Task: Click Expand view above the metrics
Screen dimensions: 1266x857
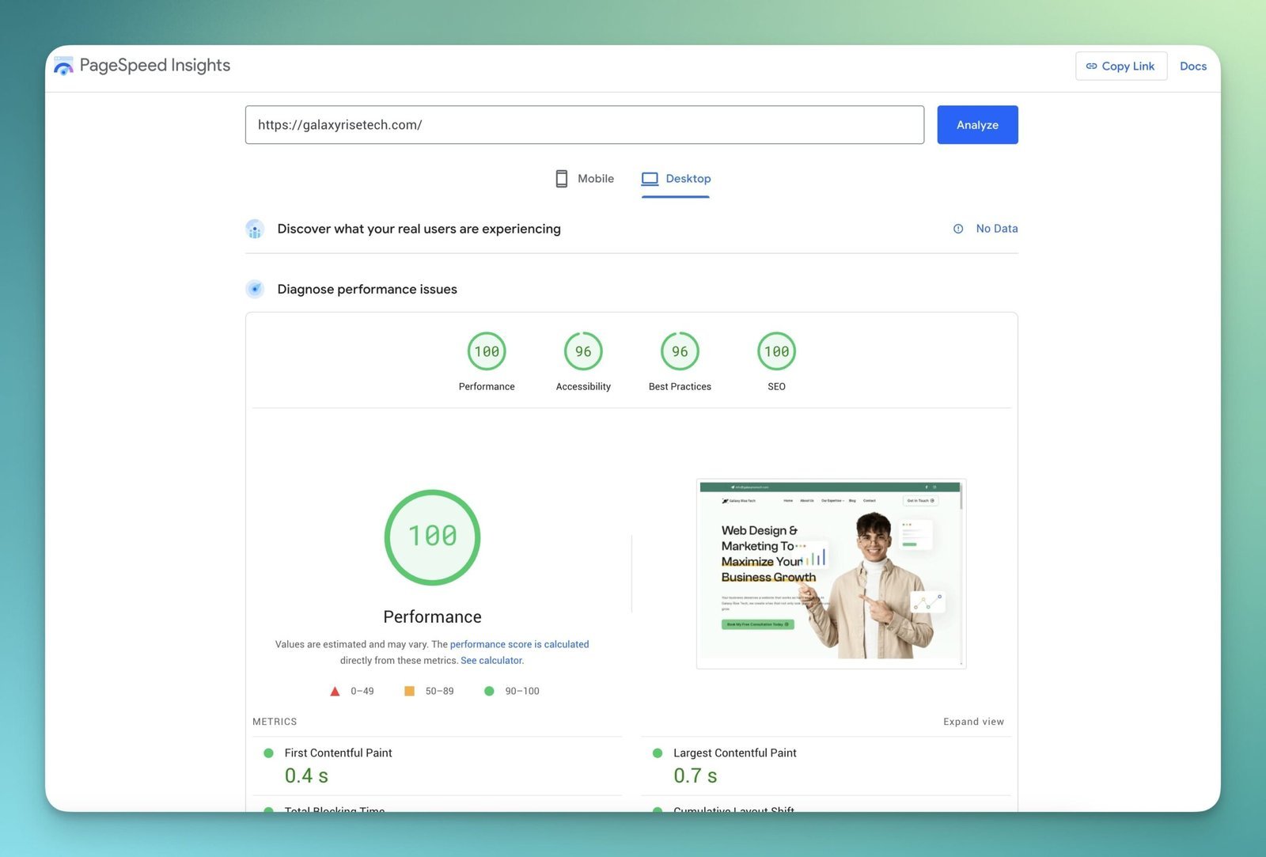Action: point(973,721)
